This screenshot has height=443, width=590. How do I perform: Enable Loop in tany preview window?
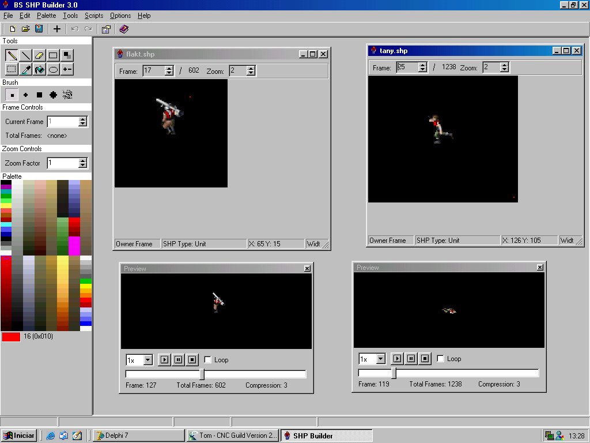tap(441, 359)
